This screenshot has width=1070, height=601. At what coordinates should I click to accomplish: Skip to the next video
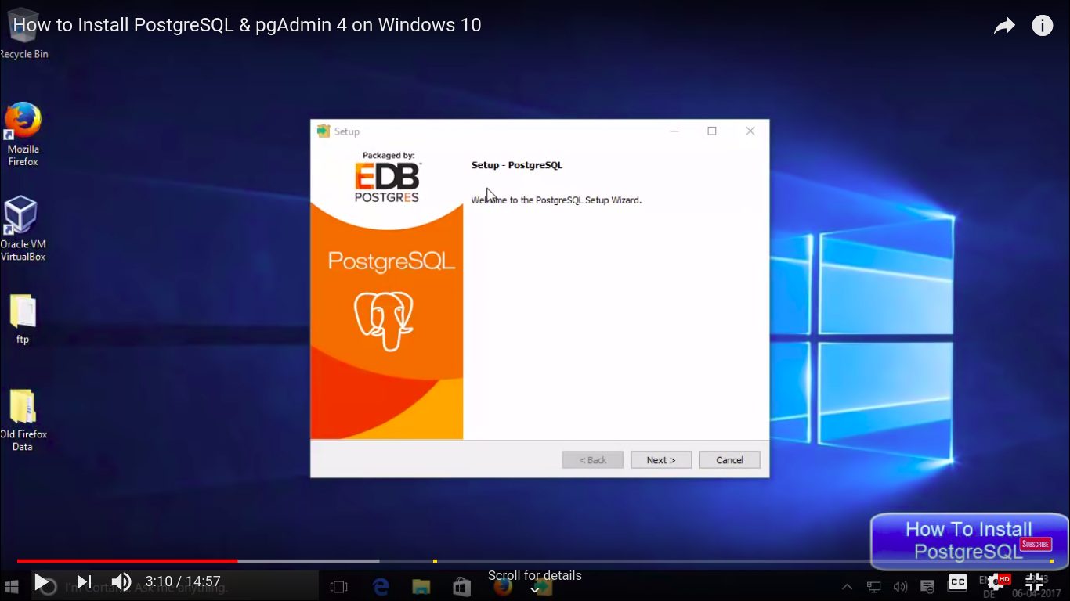pos(85,582)
